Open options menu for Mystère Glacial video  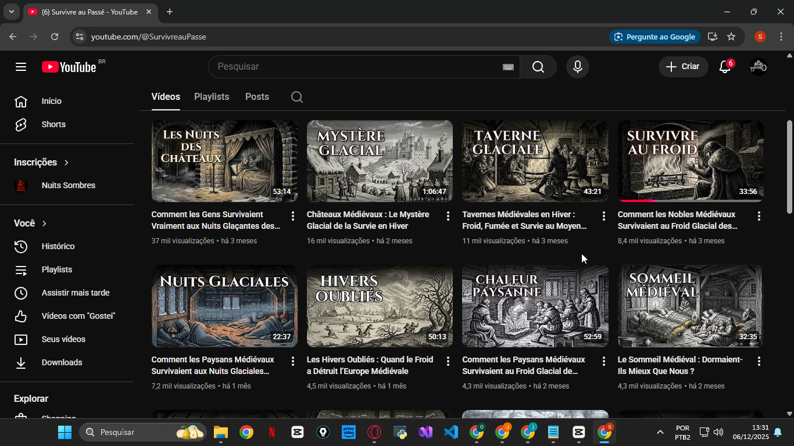448,216
